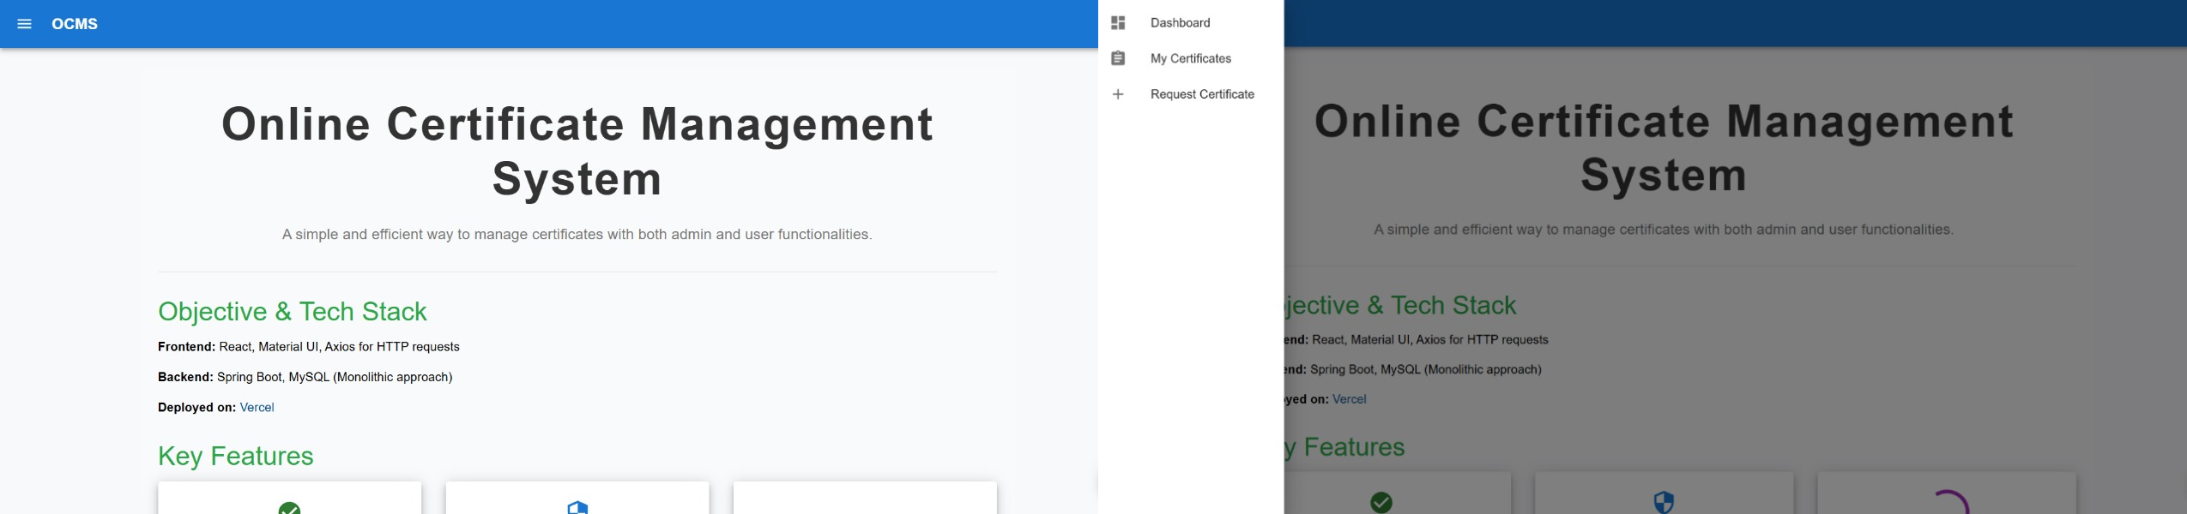Click the Vercel link on the dimmed page
The height and width of the screenshot is (514, 2187).
1349,399
